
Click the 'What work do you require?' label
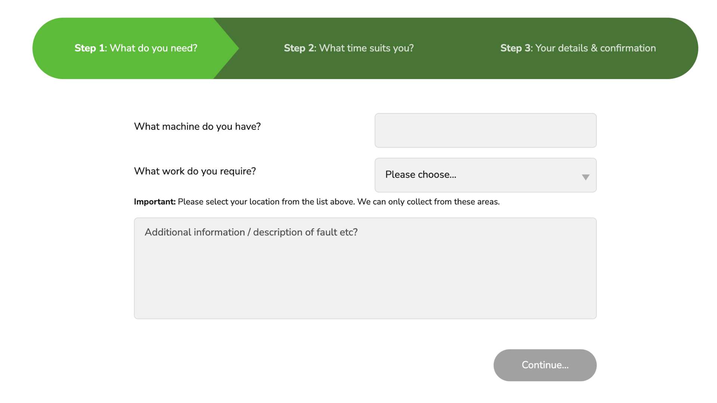pos(195,171)
